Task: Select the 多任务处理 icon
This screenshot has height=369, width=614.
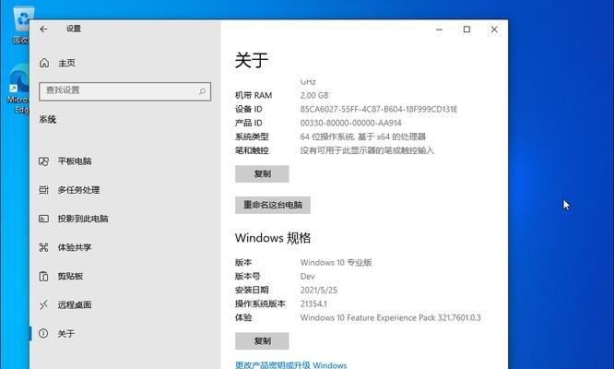Action: point(44,190)
